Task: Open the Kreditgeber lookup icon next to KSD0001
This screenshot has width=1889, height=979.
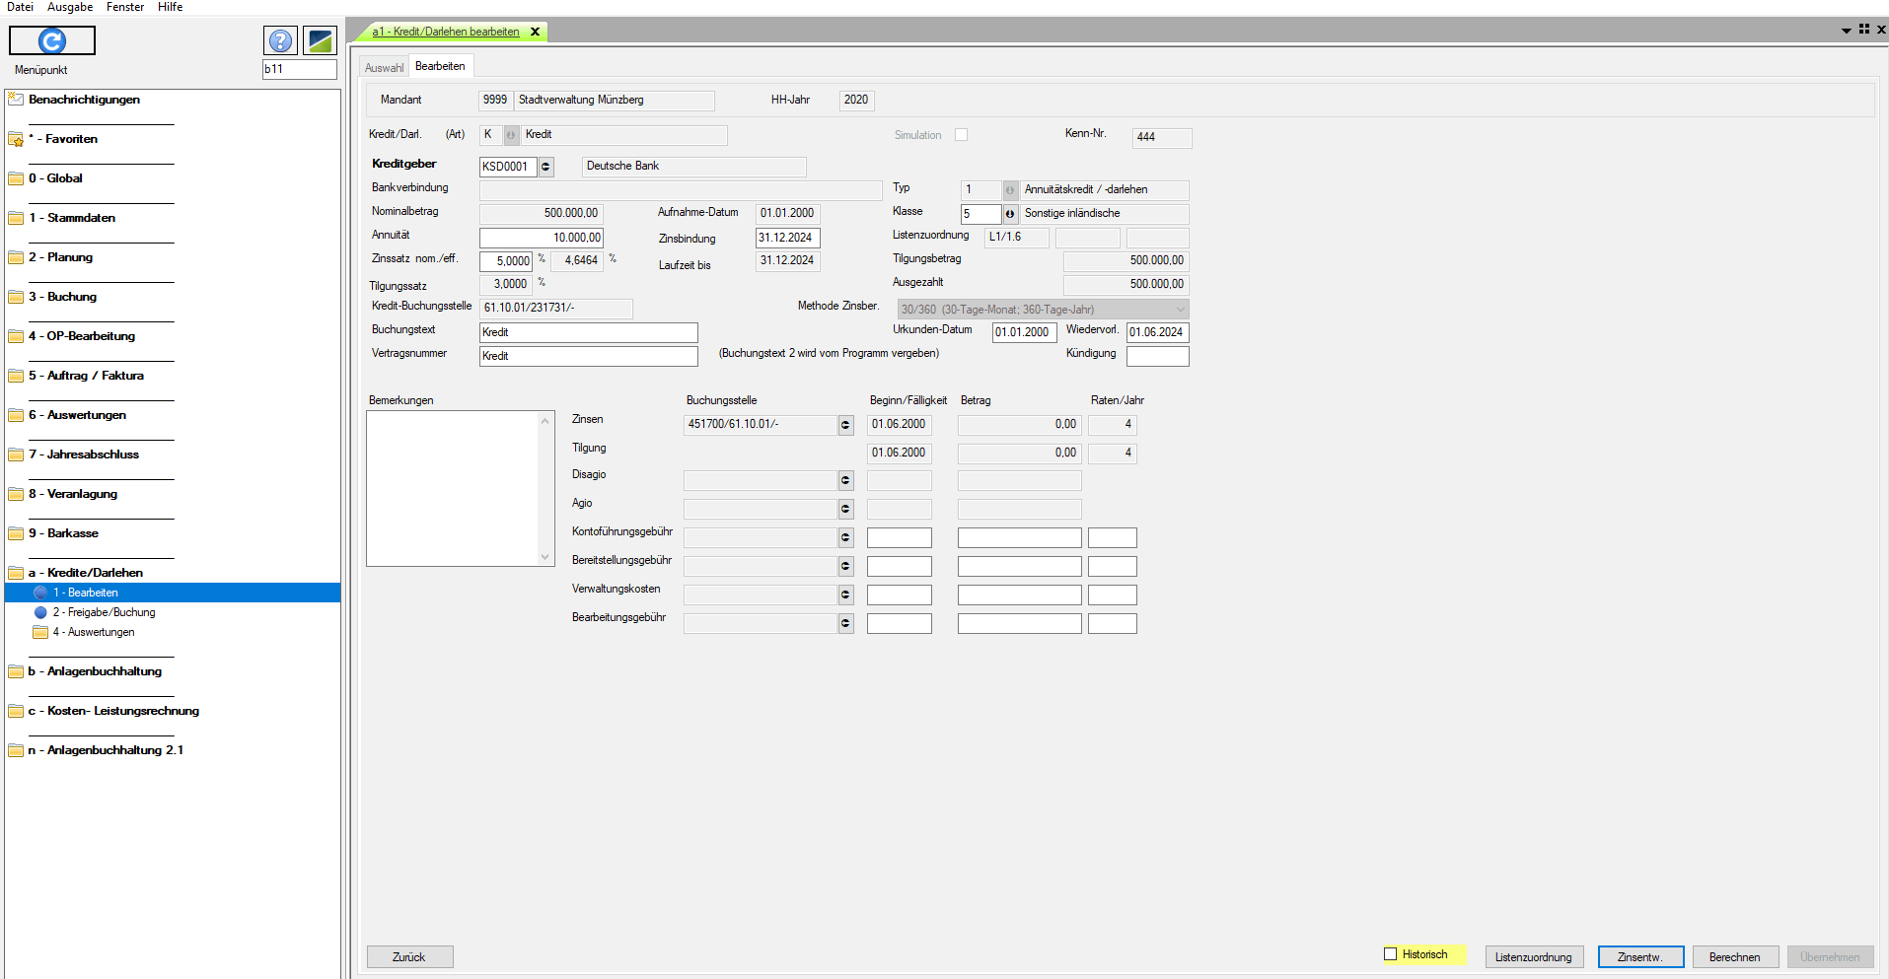Action: pyautogui.click(x=545, y=167)
